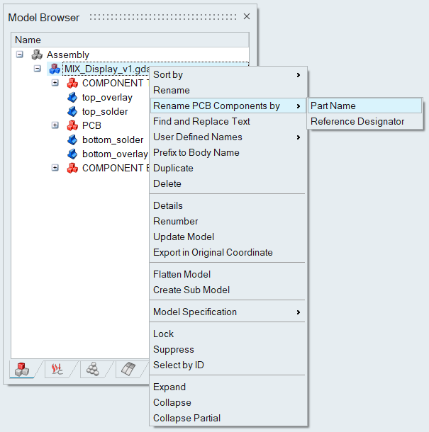This screenshot has width=429, height=432.
Task: Select the bottom_solder tree item
Action: click(113, 140)
